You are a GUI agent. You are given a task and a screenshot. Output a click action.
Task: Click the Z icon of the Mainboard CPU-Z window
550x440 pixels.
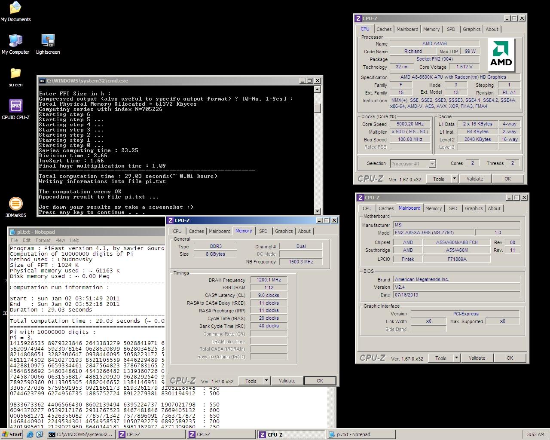(x=360, y=198)
